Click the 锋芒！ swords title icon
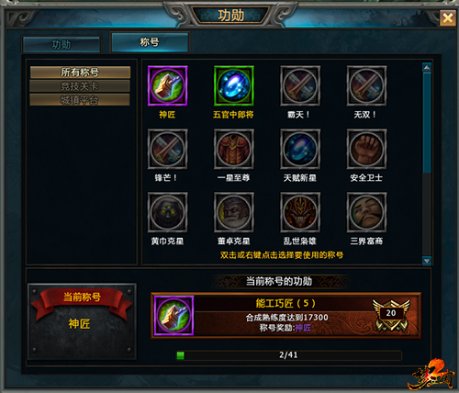Viewport: 459px width, 393px height. click(167, 149)
